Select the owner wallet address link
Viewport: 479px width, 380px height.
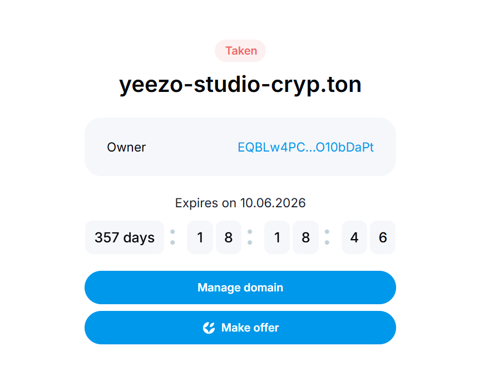305,147
